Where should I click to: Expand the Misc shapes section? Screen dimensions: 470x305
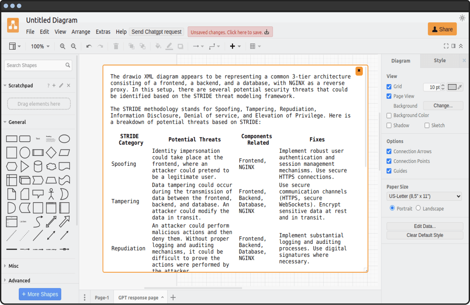(x=14, y=266)
